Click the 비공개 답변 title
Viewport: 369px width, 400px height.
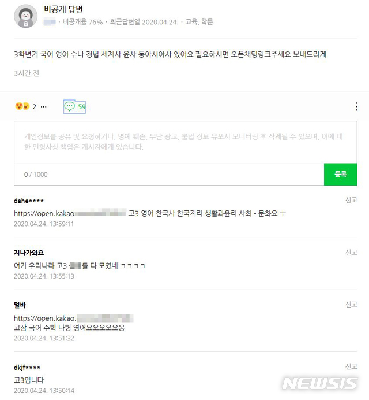coord(63,9)
